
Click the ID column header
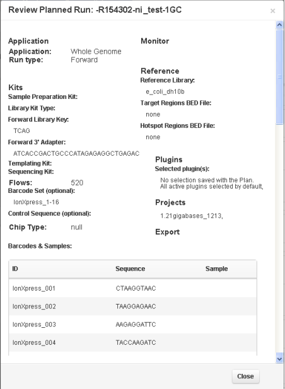coord(15,269)
